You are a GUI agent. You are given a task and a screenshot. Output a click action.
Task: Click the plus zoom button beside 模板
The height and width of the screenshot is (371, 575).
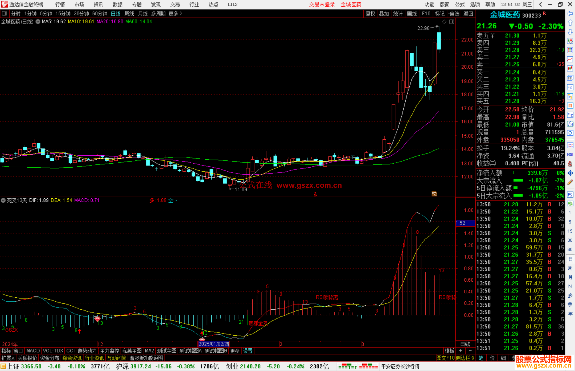[461, 351]
